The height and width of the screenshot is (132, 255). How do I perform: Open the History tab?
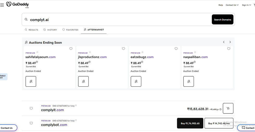[x=50, y=30]
